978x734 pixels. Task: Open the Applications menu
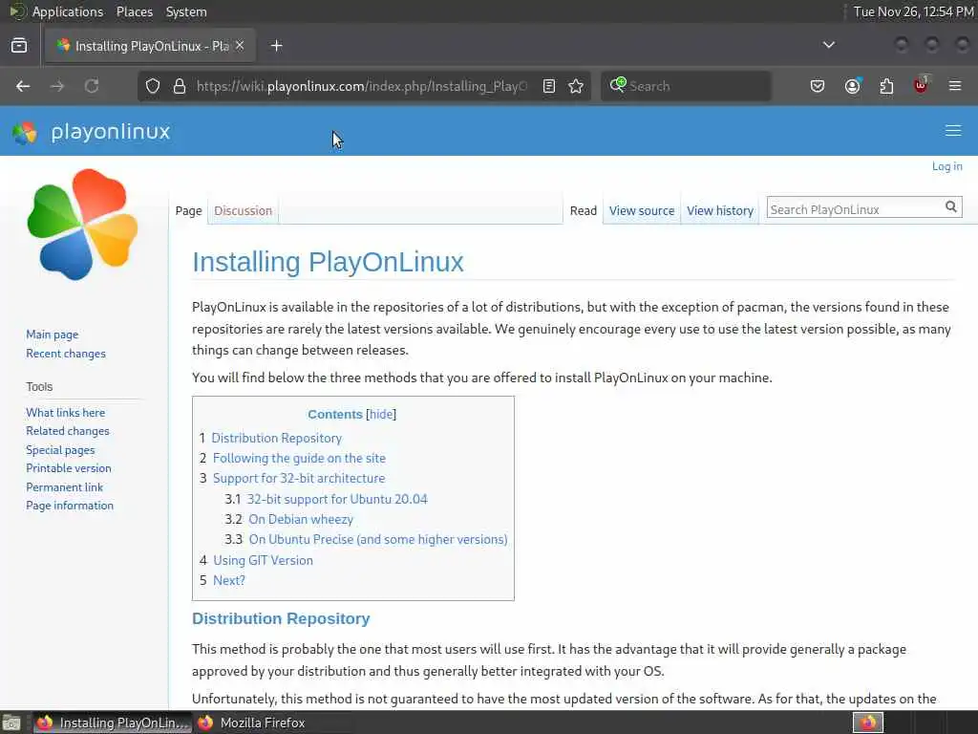click(x=68, y=11)
